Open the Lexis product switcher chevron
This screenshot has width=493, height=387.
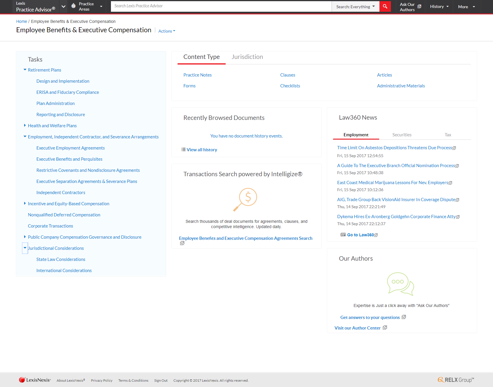point(63,6)
